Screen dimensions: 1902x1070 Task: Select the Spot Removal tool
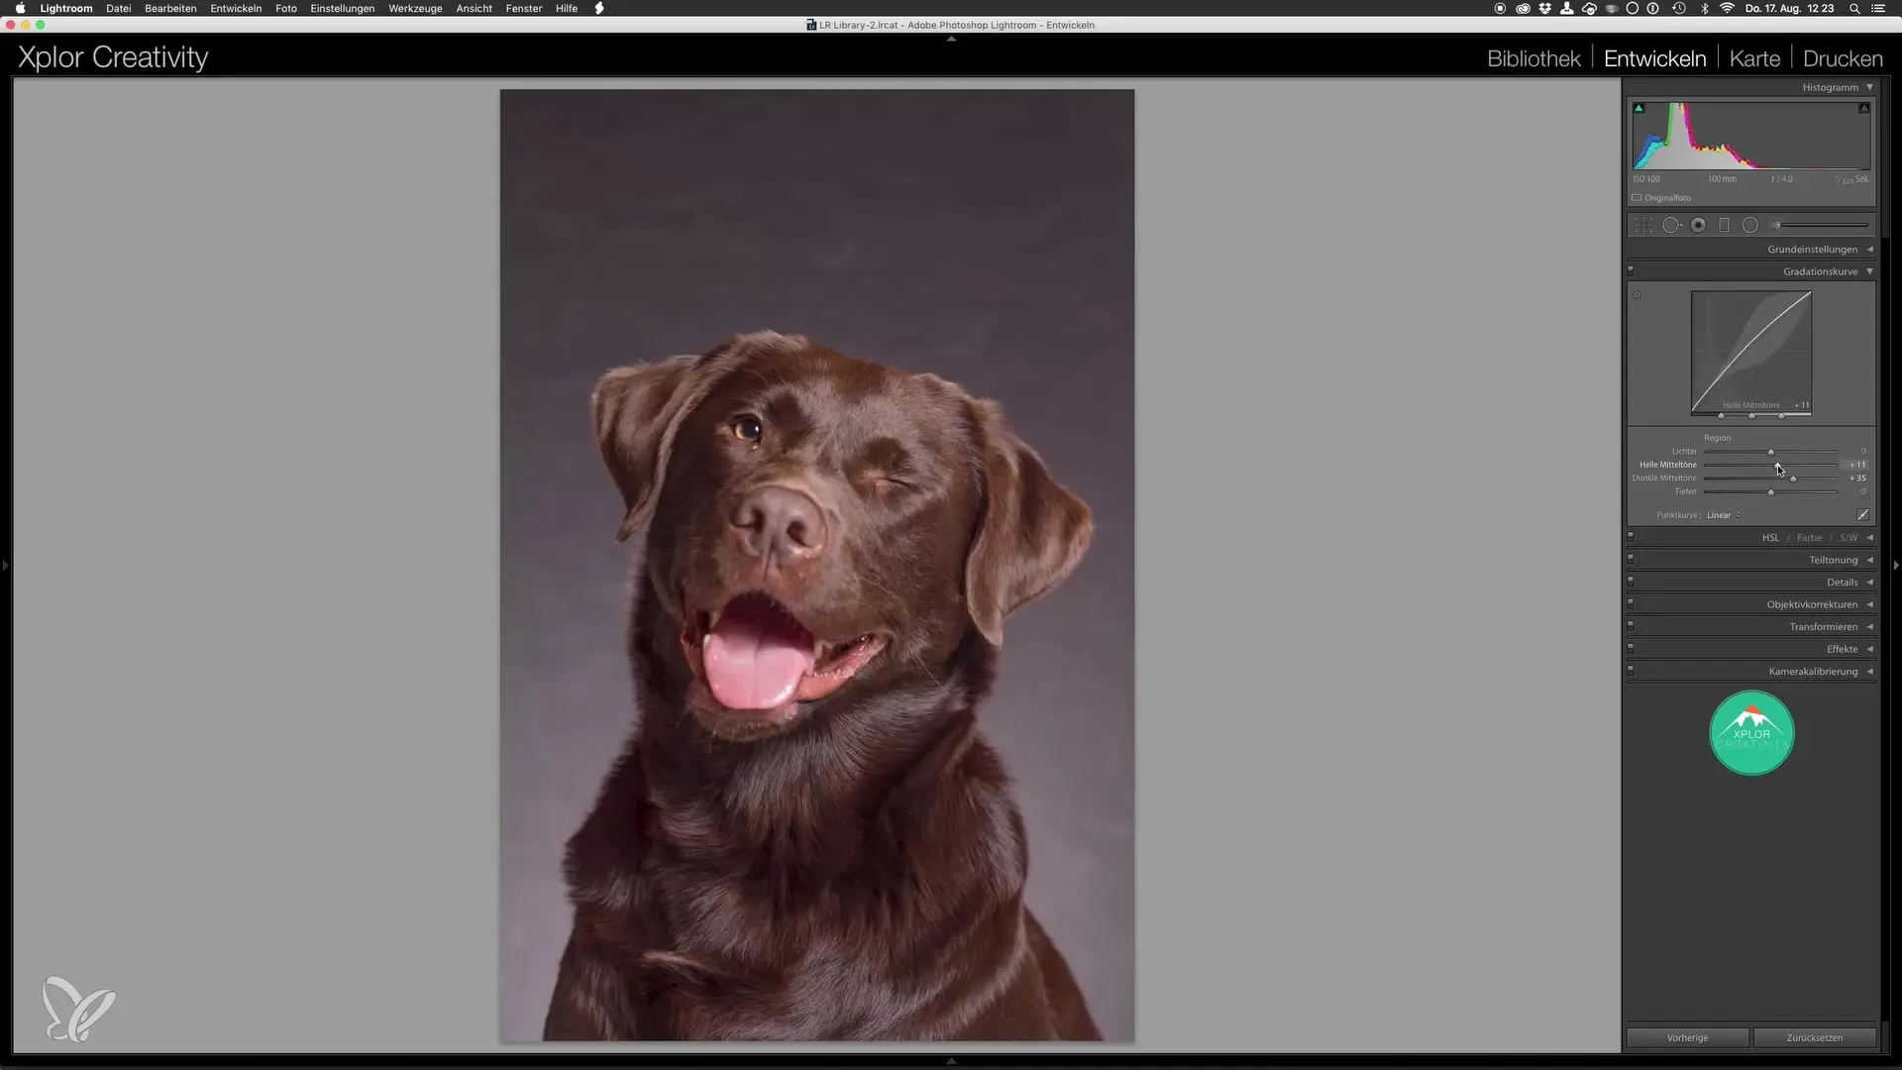click(x=1671, y=226)
